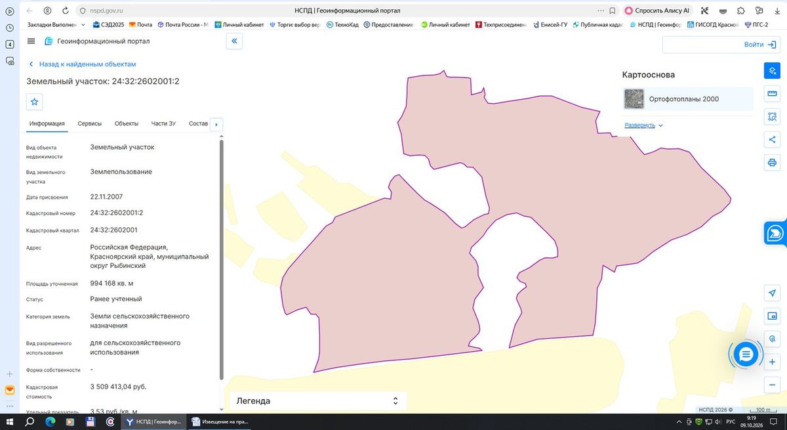Open Yandex home button in browser toolbar

click(48, 11)
